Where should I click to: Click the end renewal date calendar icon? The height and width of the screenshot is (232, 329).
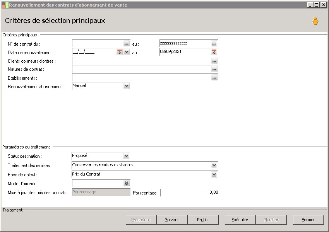coord(214,52)
